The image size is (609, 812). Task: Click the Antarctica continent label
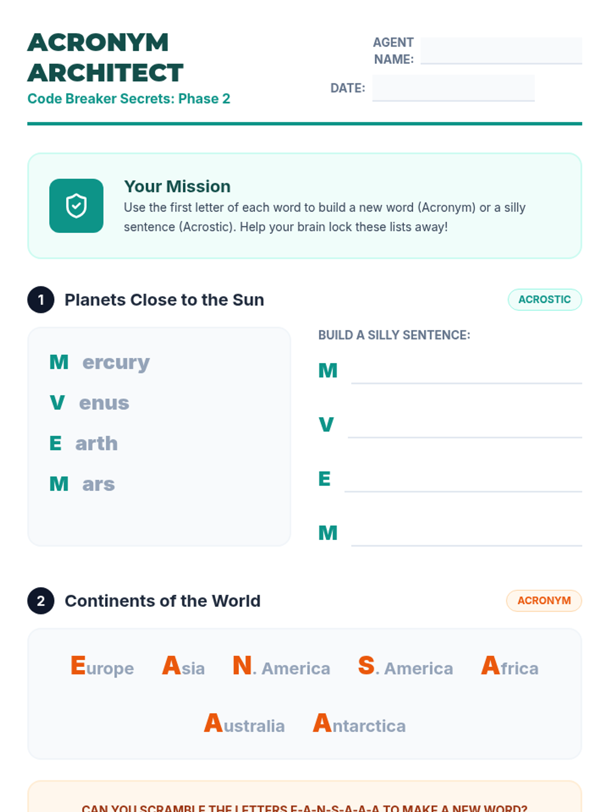(359, 725)
